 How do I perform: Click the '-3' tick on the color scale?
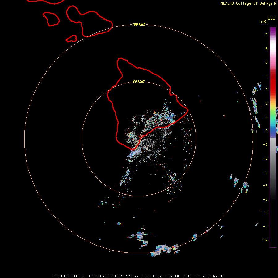click(x=265, y=172)
